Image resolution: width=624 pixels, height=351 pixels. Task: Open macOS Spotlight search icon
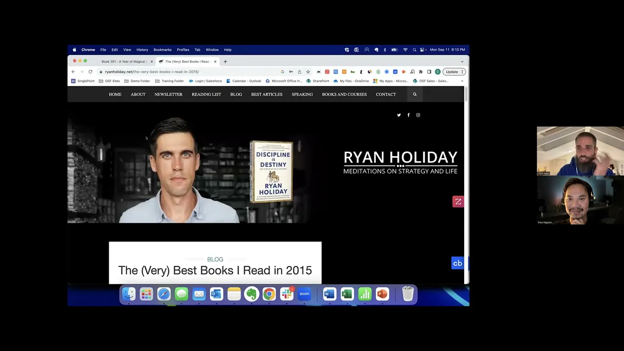coord(414,50)
